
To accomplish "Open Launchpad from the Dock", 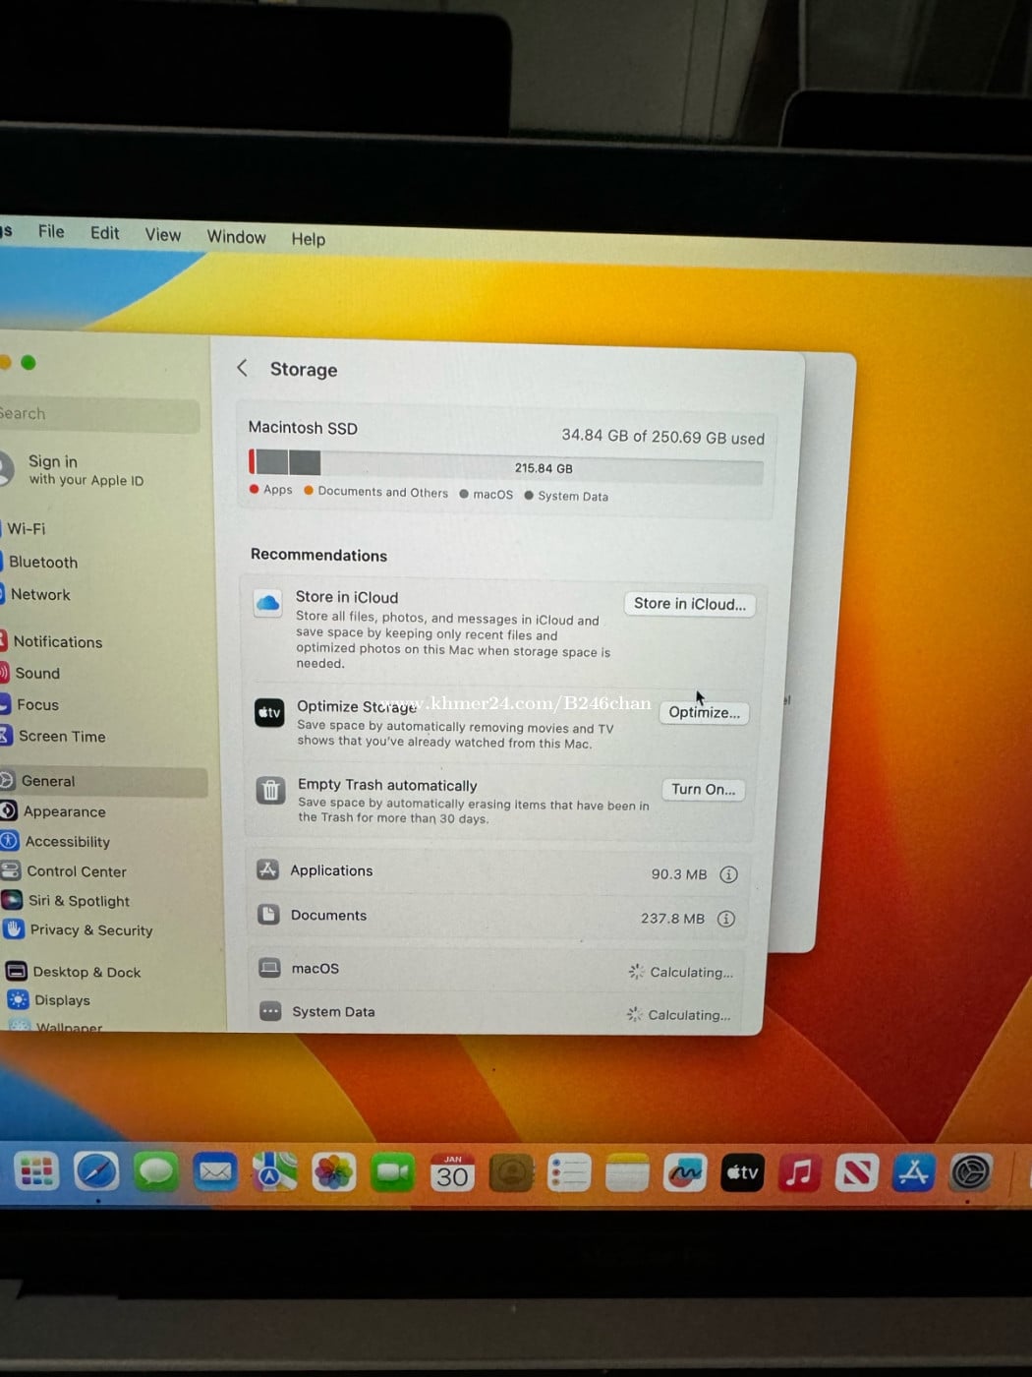I will pyautogui.click(x=37, y=1171).
